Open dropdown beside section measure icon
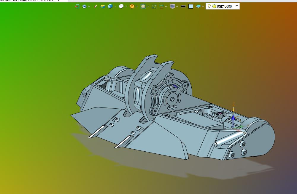This screenshot has height=194, width=297. (166, 7)
